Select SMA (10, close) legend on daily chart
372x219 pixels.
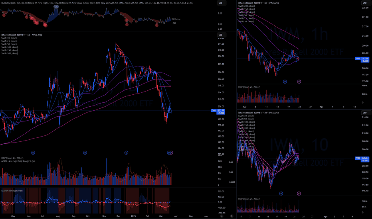click(x=9, y=38)
